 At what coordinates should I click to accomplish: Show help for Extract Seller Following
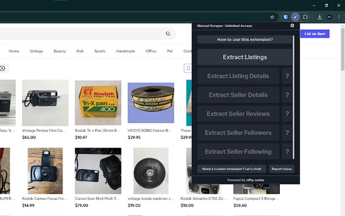pos(287,151)
